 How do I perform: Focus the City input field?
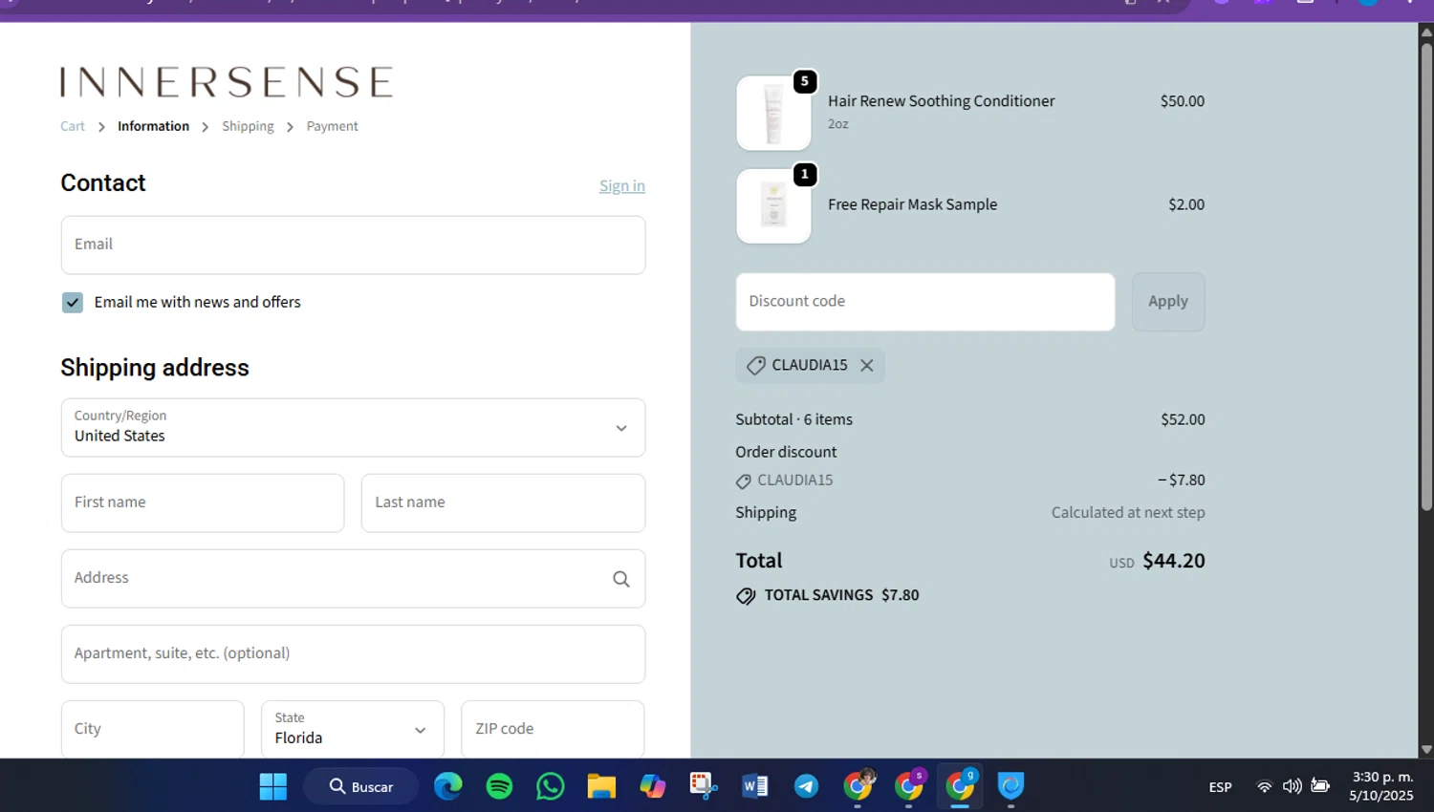point(153,729)
